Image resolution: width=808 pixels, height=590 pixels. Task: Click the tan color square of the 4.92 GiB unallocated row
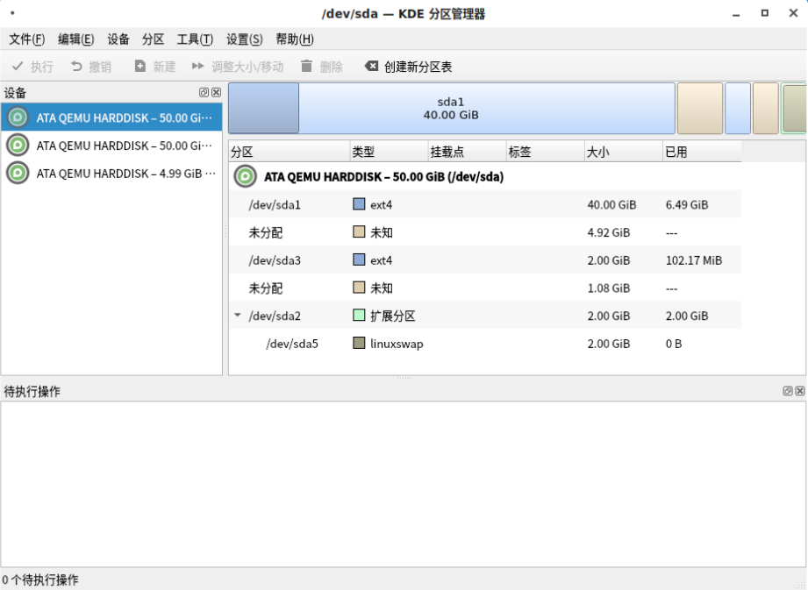(x=359, y=231)
